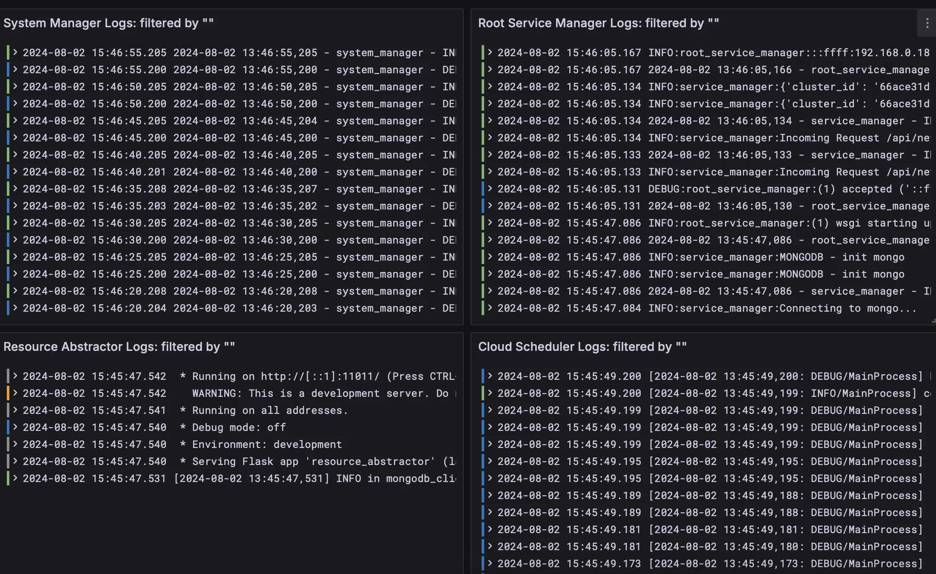Screen dimensions: 936x574
Task: Expand the 15:46:40.201 system_manager DEBUG row
Action: (15, 172)
